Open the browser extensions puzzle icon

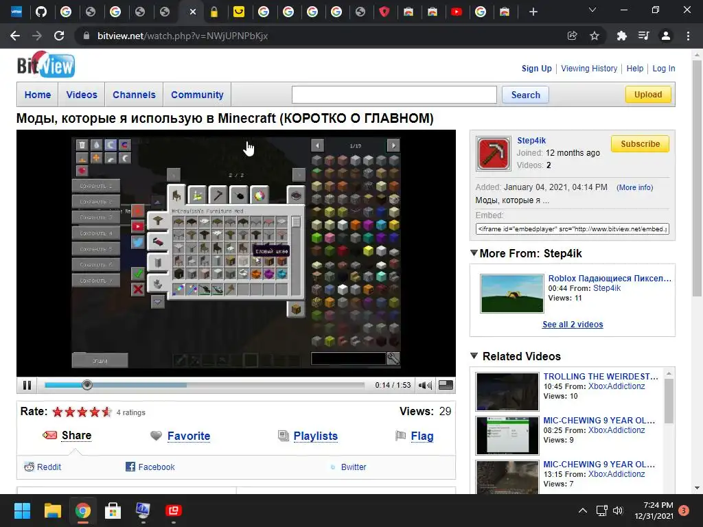[621, 36]
